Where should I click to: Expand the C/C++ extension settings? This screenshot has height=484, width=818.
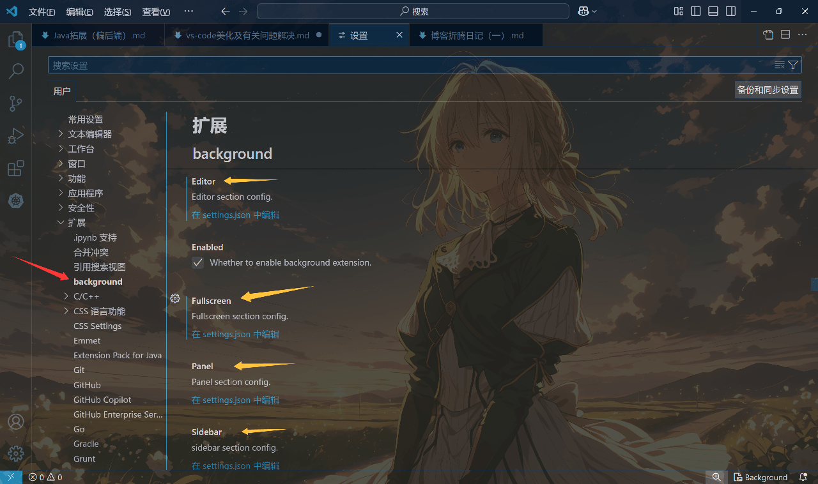pos(66,296)
